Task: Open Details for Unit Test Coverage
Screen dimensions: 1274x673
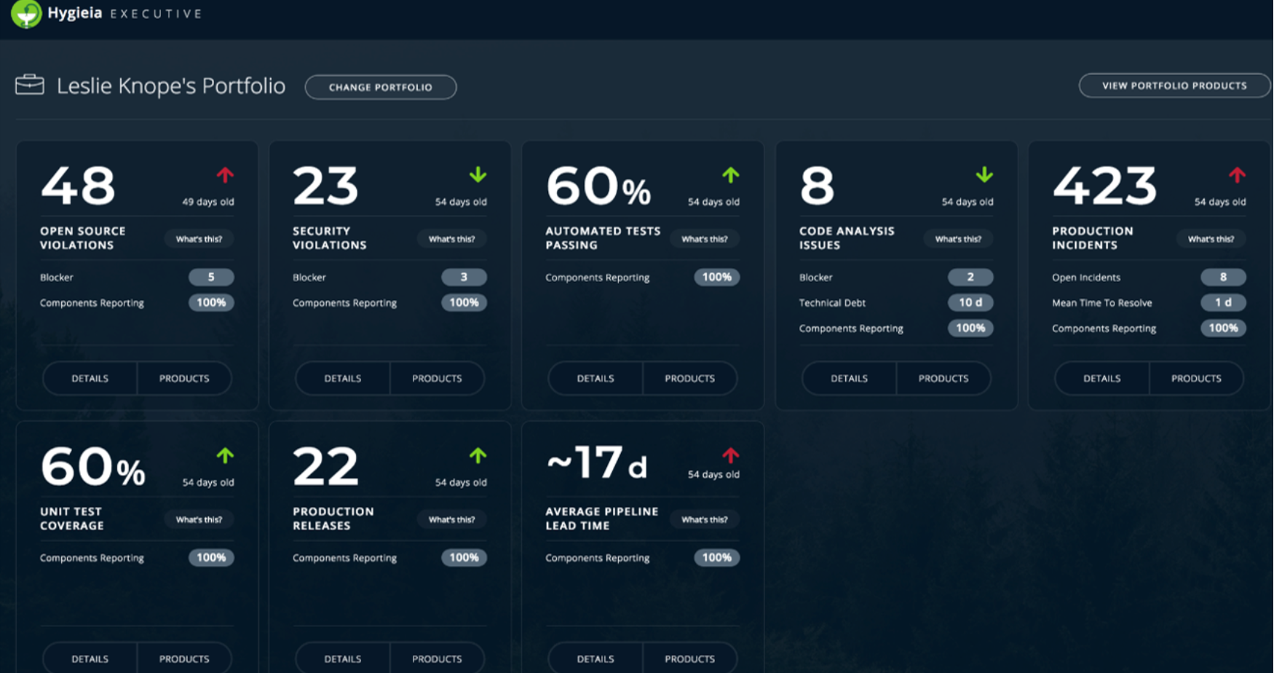Action: (90, 658)
